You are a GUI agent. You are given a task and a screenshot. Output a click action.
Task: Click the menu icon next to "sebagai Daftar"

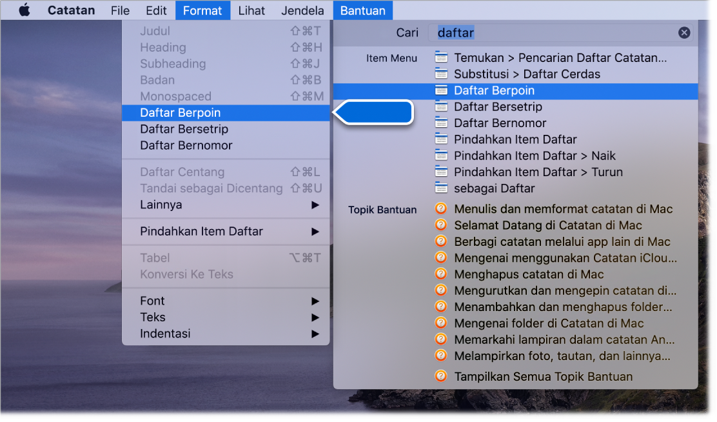tap(442, 188)
